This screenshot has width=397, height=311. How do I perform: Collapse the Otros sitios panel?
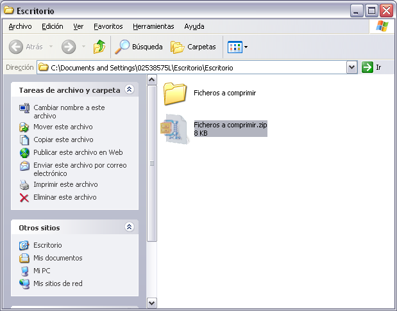click(x=130, y=227)
